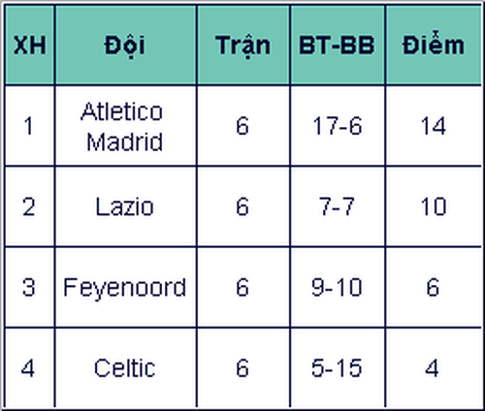This screenshot has width=485, height=411.
Task: Click the Trận column header
Action: tap(243, 45)
